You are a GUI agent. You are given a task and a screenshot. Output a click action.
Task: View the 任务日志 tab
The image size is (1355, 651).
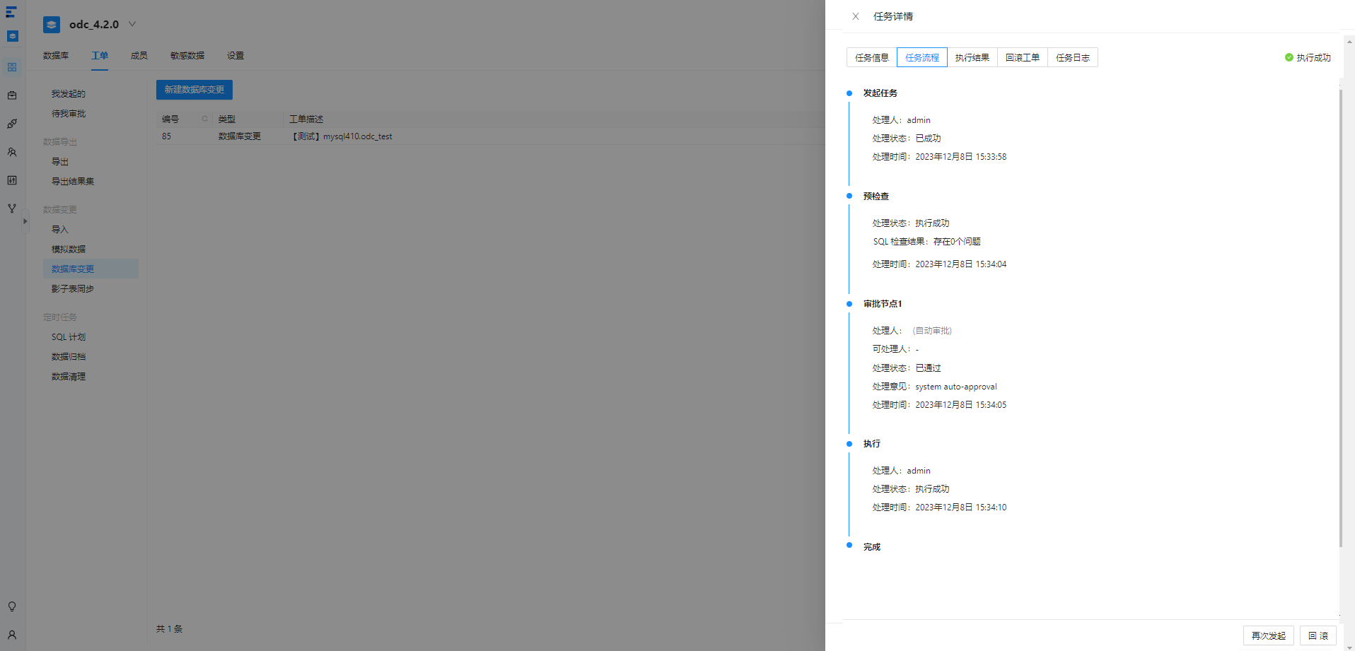[1073, 58]
